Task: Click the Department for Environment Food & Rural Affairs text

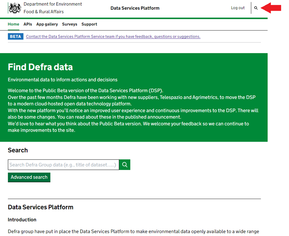Action: [x=53, y=8]
